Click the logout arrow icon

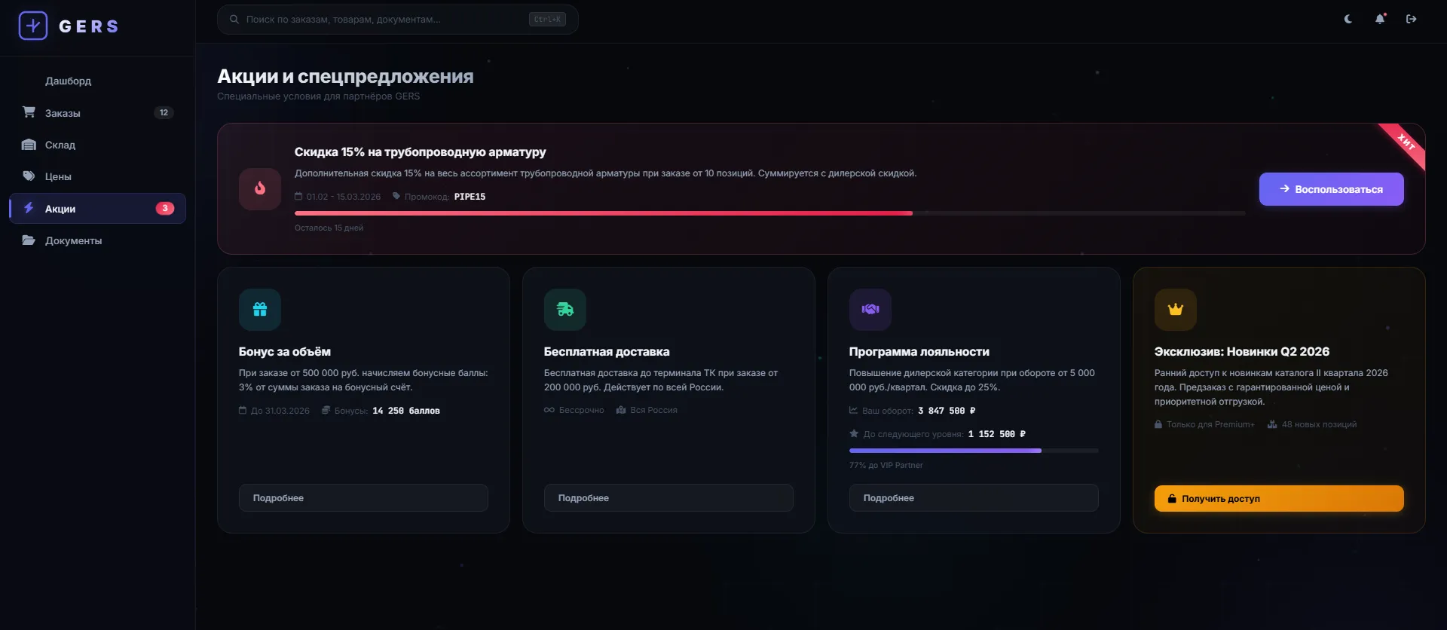(x=1412, y=19)
